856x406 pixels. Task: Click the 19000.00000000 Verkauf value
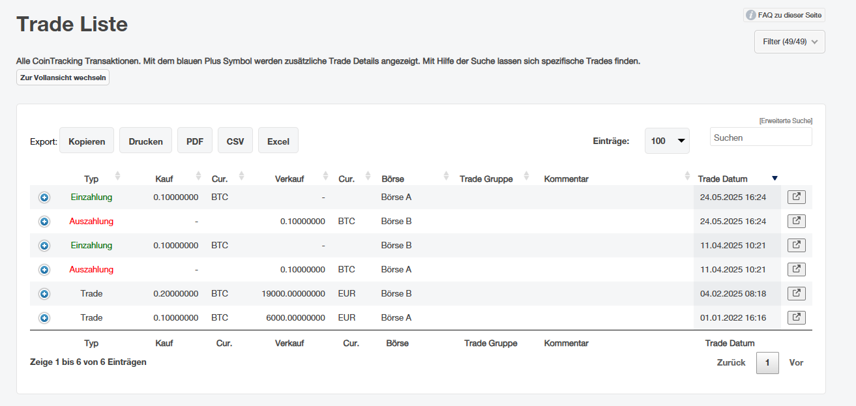click(x=293, y=294)
